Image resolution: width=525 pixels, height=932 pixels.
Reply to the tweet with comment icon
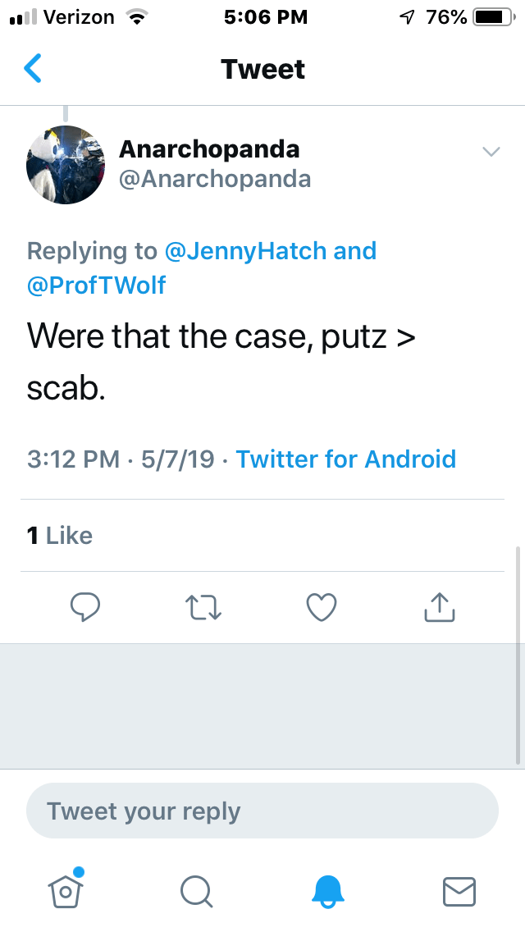tap(85, 607)
